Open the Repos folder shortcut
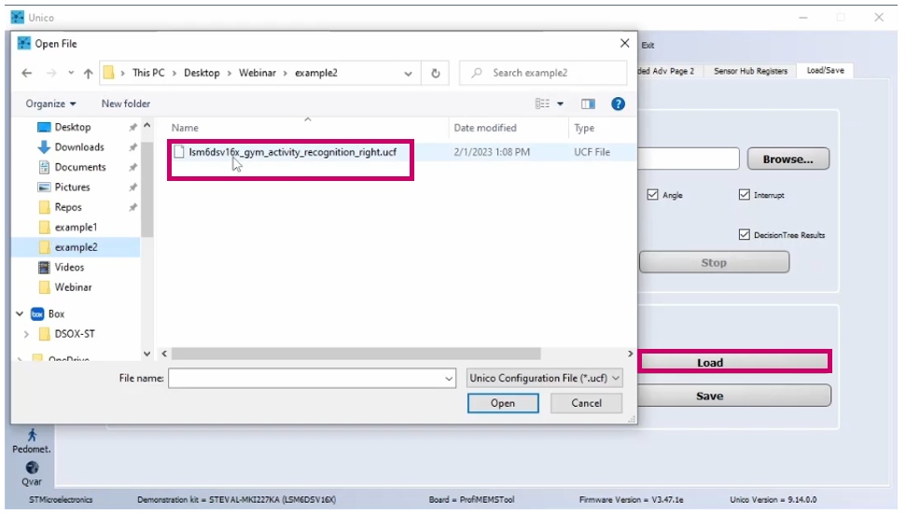This screenshot has width=906, height=514. coord(67,207)
